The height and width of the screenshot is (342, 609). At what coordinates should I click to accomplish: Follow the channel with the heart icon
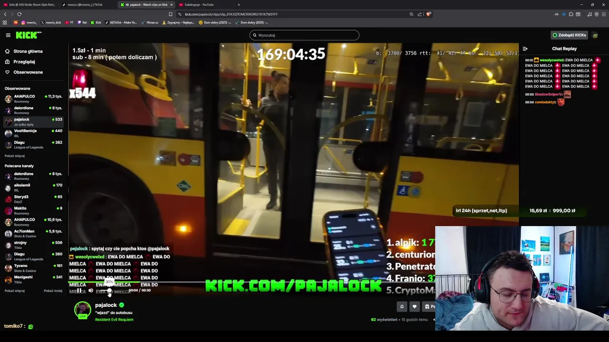point(414,307)
